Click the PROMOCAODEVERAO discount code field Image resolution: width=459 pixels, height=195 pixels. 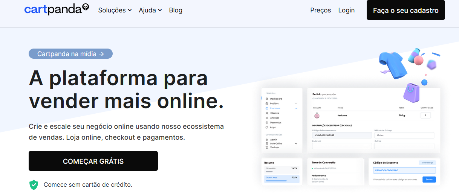[404, 170]
